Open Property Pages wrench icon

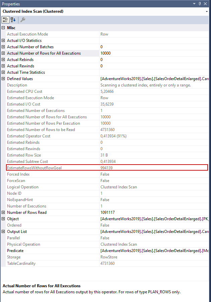(23, 20)
